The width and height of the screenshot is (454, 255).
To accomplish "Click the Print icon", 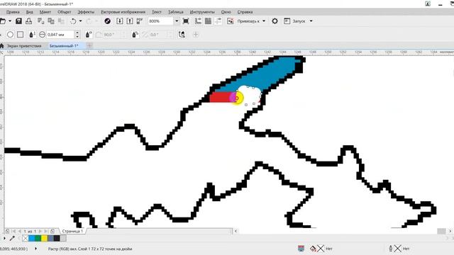I will coord(28,21).
